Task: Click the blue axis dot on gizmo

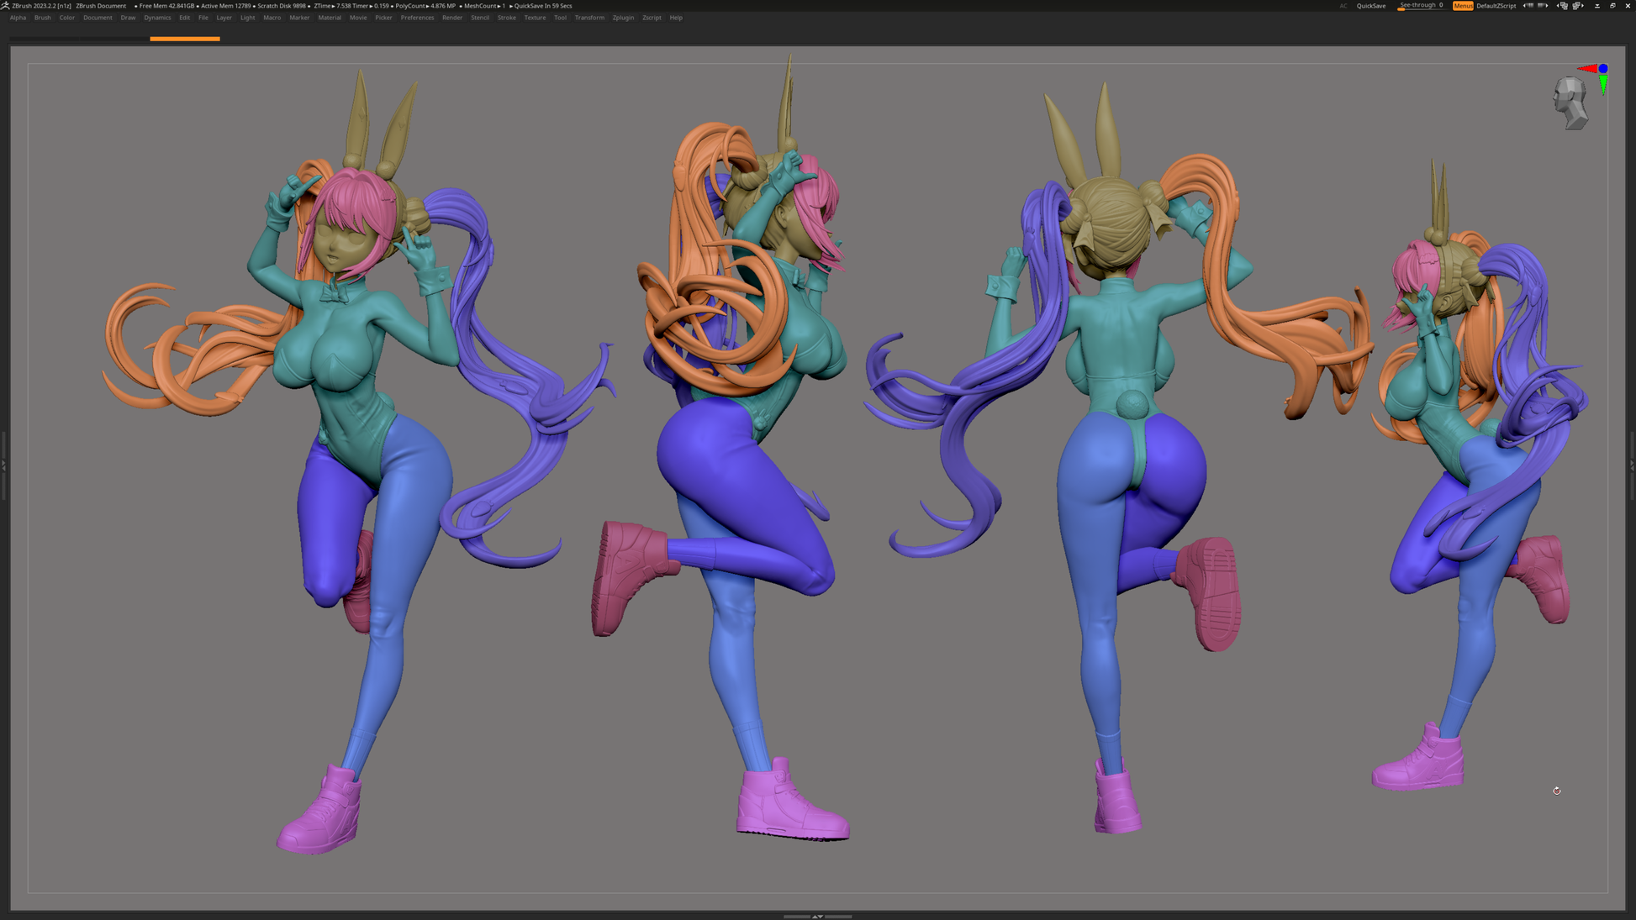Action: coord(1603,68)
